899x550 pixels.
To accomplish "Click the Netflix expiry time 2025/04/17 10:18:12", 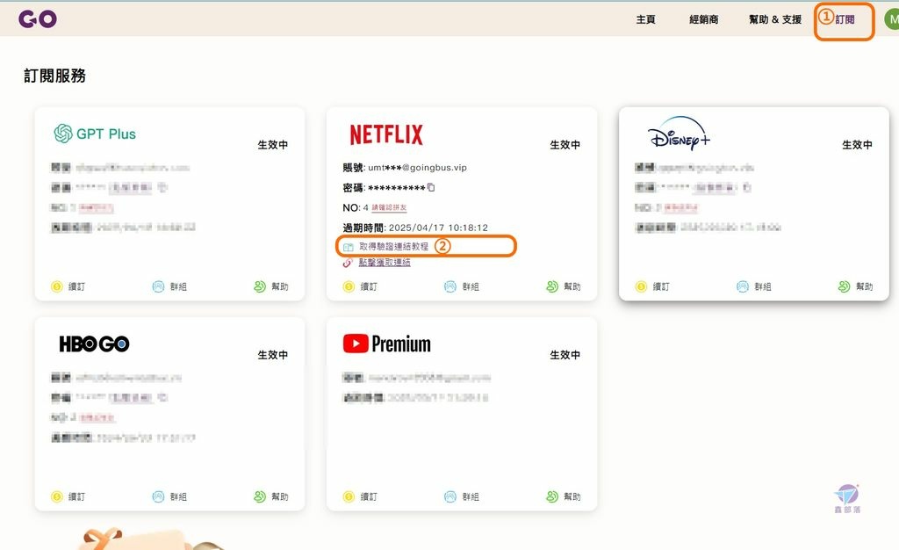I will coord(439,228).
